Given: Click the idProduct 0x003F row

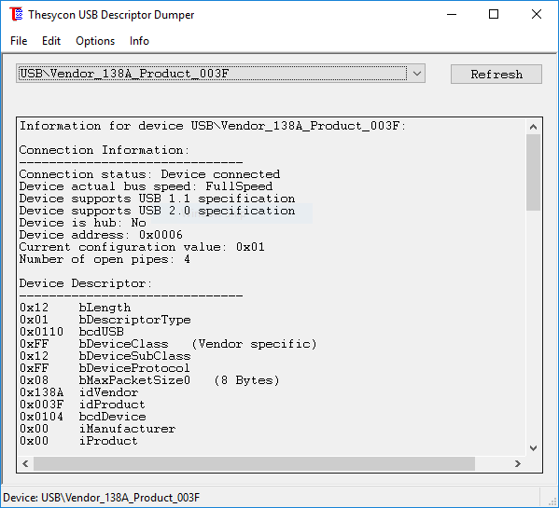Looking at the screenshot, I should 82,405.
